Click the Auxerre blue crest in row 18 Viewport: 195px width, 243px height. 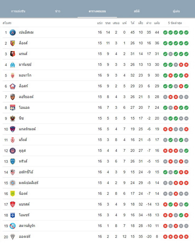coord(12,215)
